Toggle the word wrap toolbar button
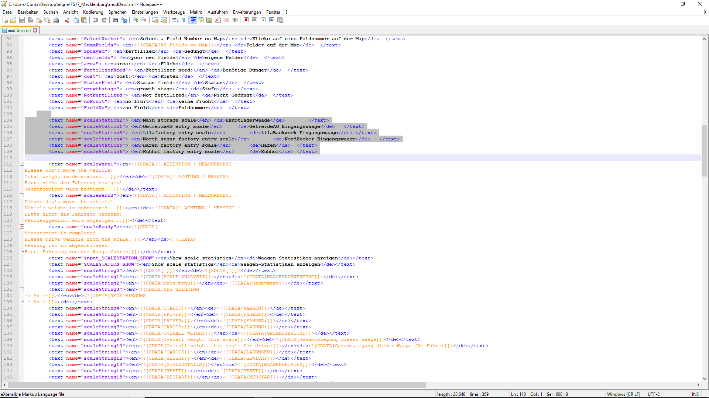 coord(175,20)
